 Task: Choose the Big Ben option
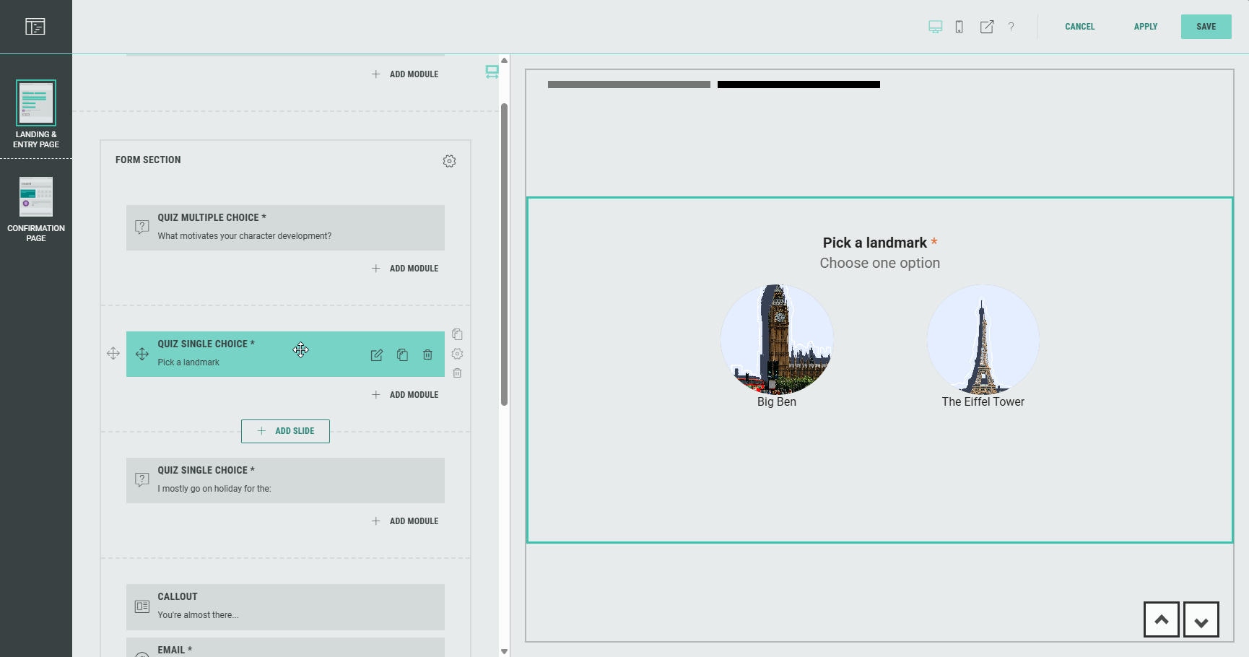coord(777,340)
